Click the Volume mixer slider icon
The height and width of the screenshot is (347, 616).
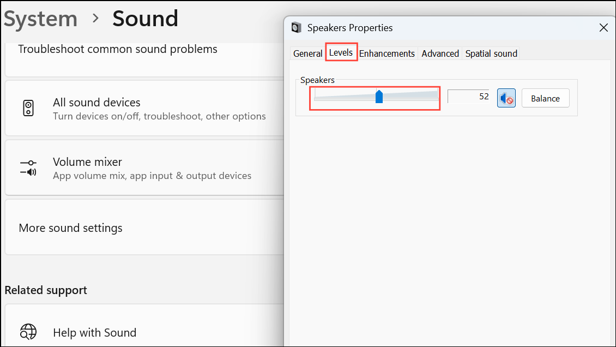[28, 168]
